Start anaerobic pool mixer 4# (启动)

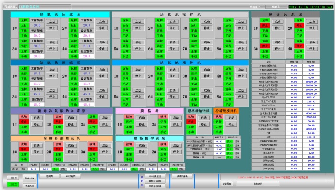pyautogui.click(x=241, y=21)
